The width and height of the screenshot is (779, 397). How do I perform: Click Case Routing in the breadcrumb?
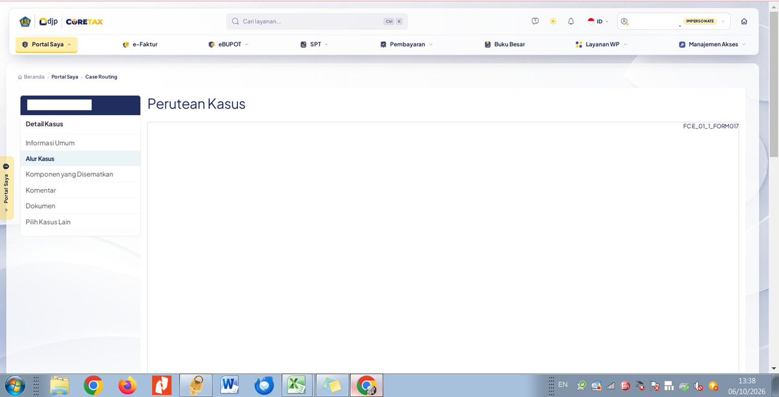(101, 77)
